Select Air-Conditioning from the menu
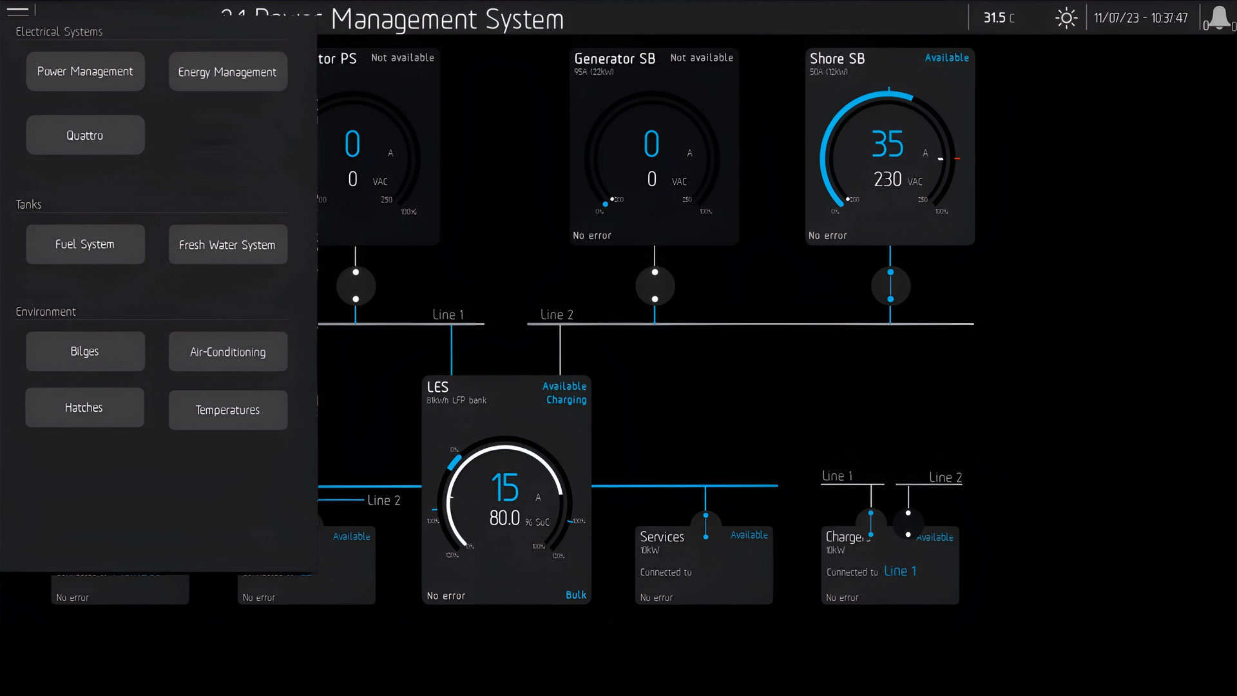Screen dimensions: 1237x696 tap(227, 352)
